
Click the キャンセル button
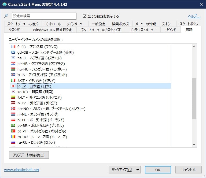(x=188, y=170)
